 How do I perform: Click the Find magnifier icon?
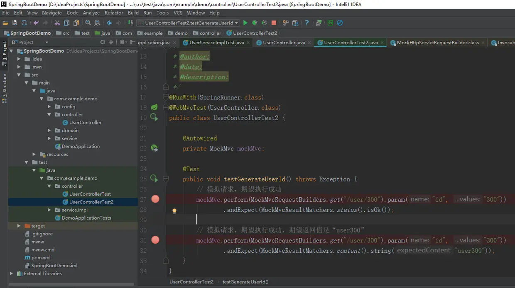click(88, 23)
